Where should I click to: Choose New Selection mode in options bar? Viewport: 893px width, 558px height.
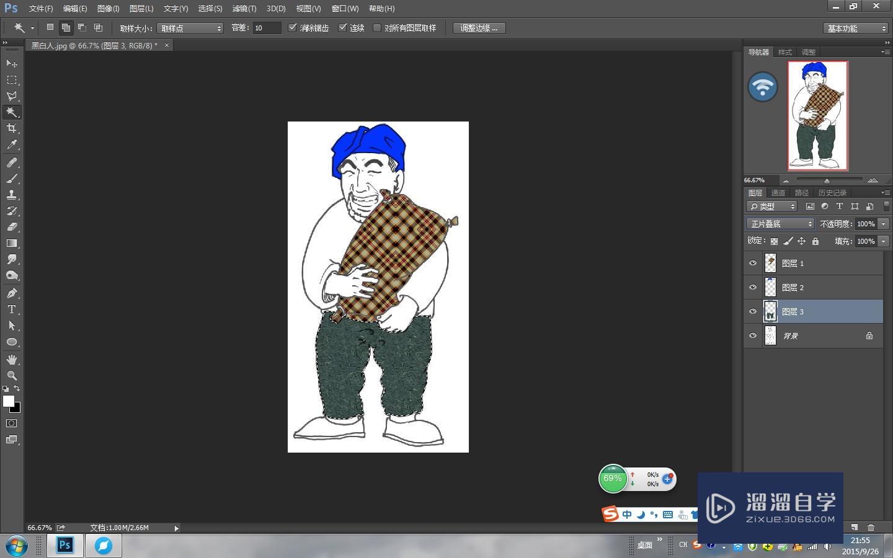click(x=50, y=27)
